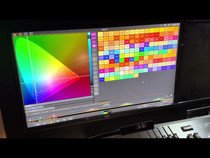Image resolution: width=210 pixels, height=158 pixels.
Task: Click the white triangle icon on purple button
Action: pyautogui.click(x=94, y=46)
